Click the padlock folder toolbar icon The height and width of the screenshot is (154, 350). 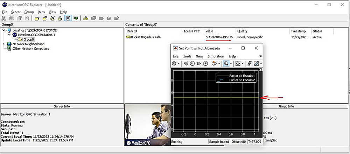click(60, 18)
